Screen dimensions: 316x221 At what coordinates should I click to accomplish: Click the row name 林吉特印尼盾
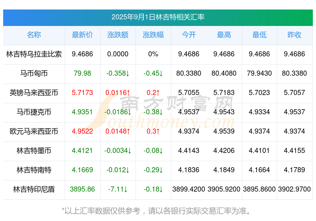click(34, 189)
